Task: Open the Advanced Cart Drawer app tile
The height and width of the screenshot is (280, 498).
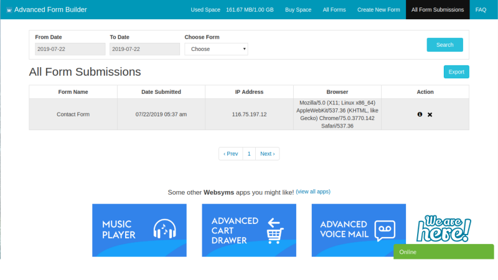Action: point(249,230)
